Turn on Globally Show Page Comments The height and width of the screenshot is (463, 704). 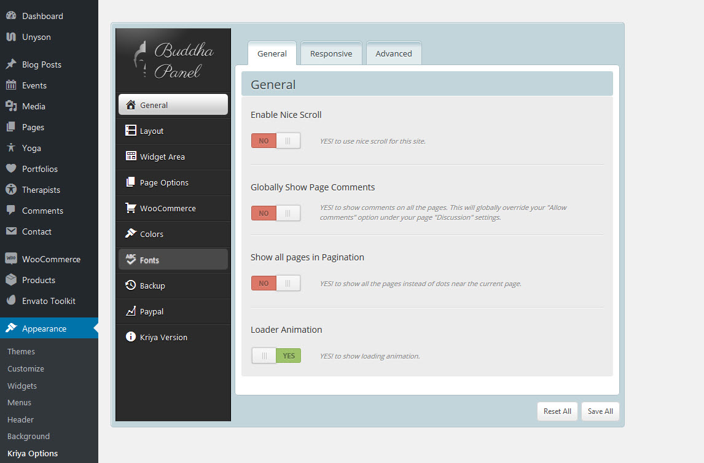(276, 212)
